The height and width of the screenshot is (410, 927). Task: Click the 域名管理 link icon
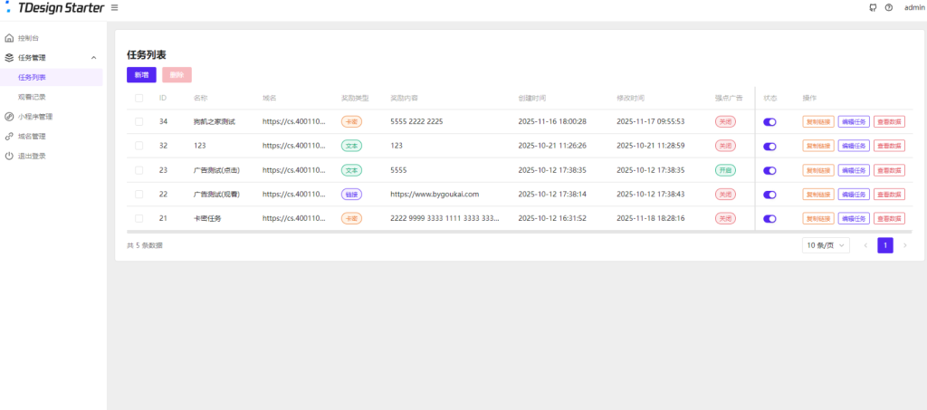click(9, 137)
